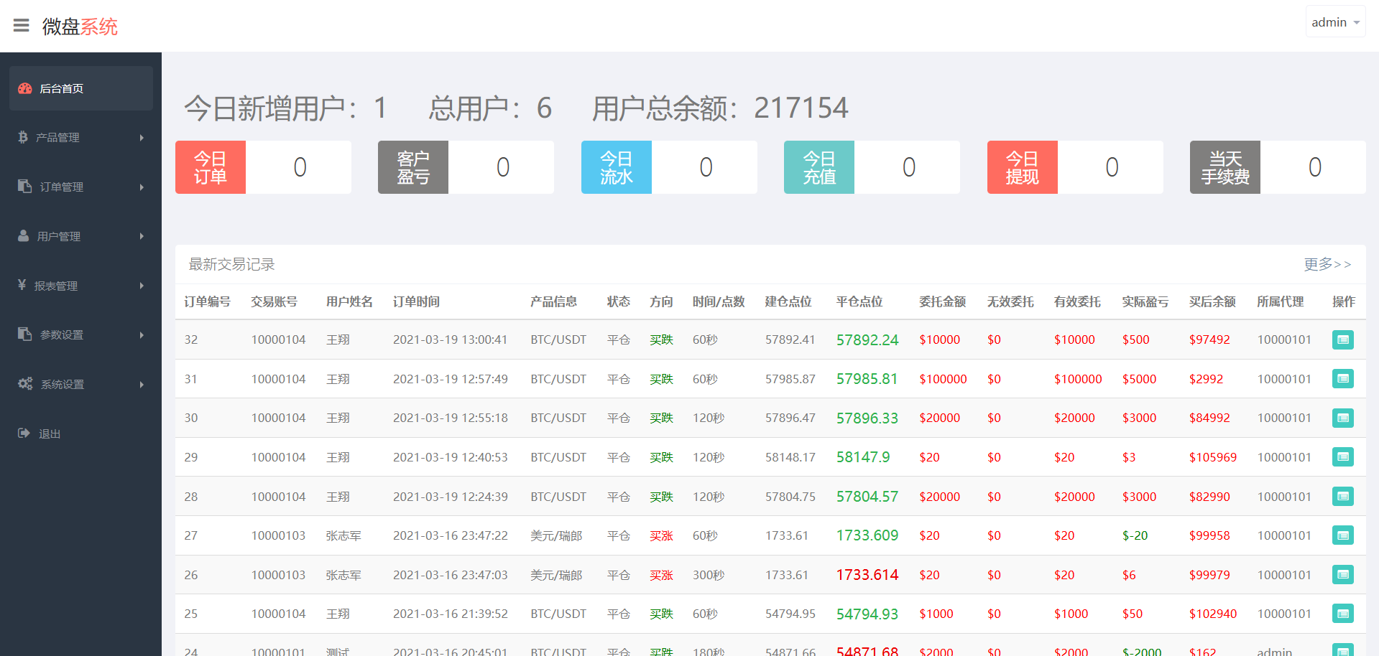Open details icon for order 31
The width and height of the screenshot is (1379, 656).
pyautogui.click(x=1342, y=378)
